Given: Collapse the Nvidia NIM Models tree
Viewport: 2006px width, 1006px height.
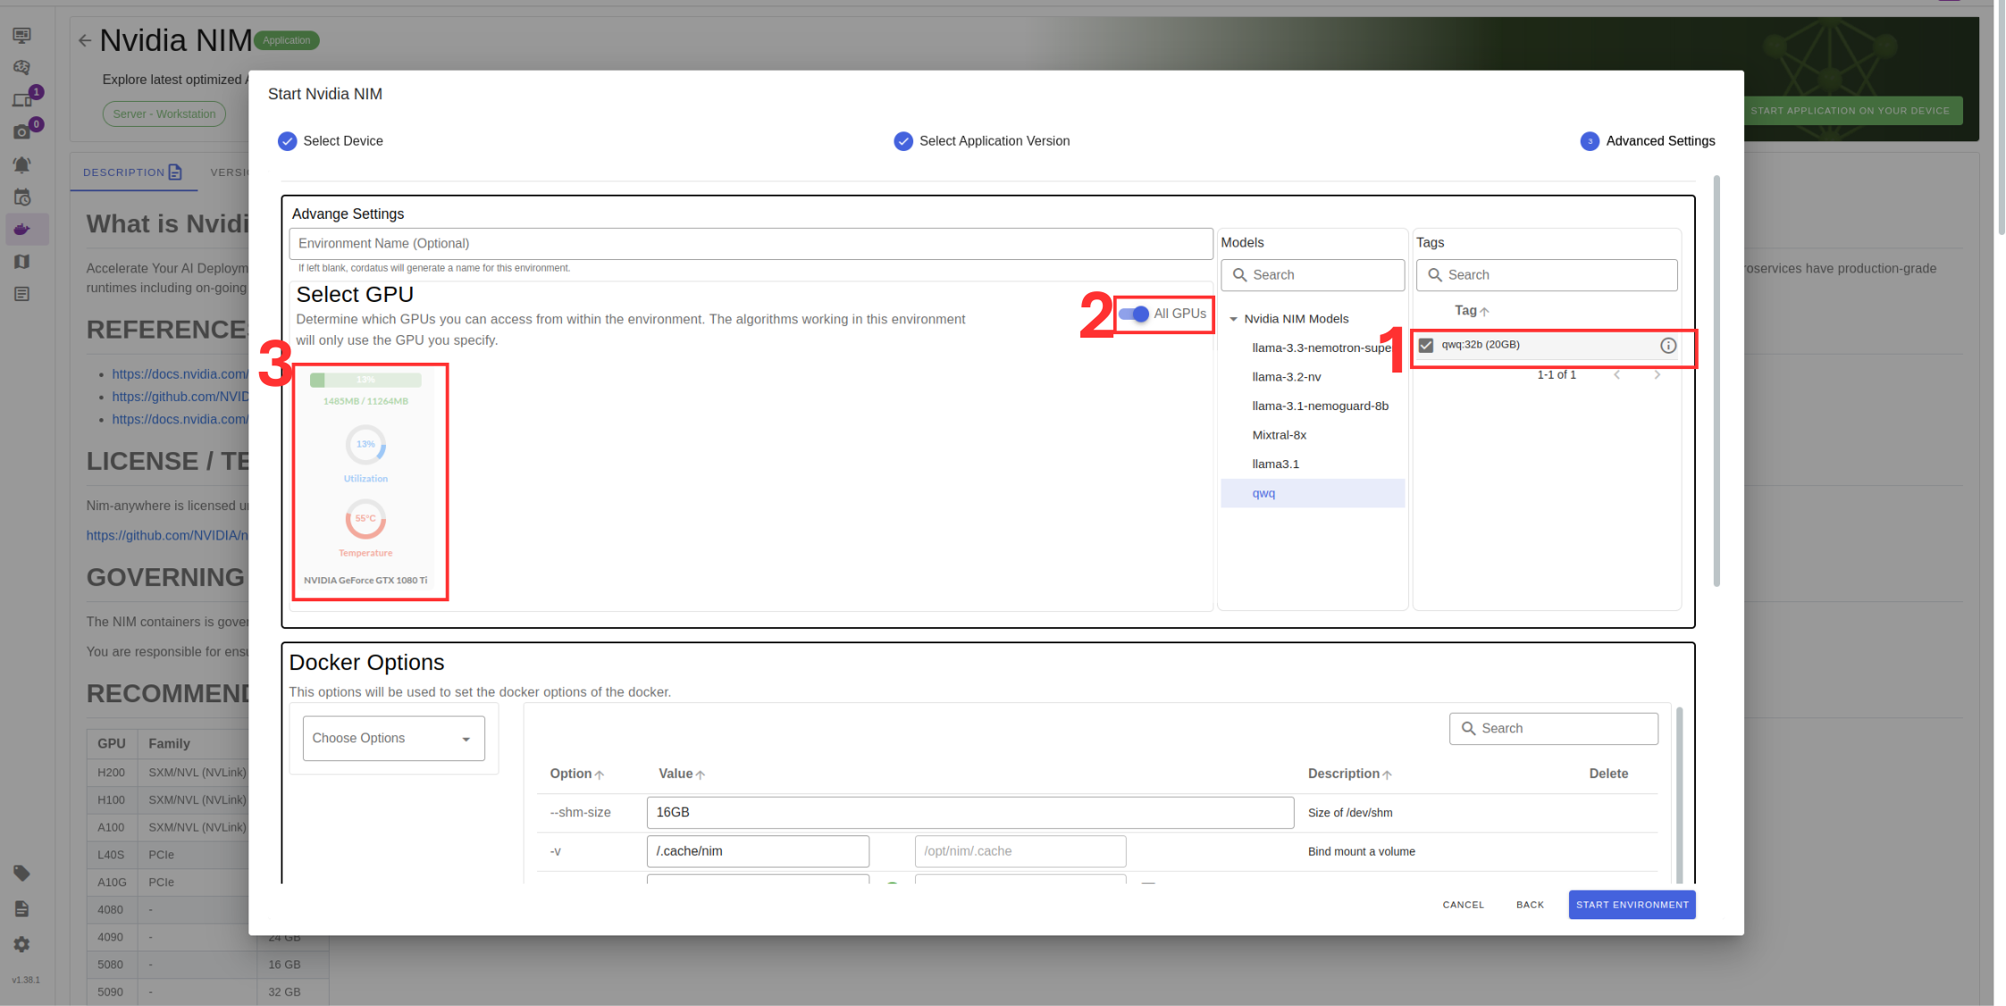Looking at the screenshot, I should click(x=1233, y=319).
